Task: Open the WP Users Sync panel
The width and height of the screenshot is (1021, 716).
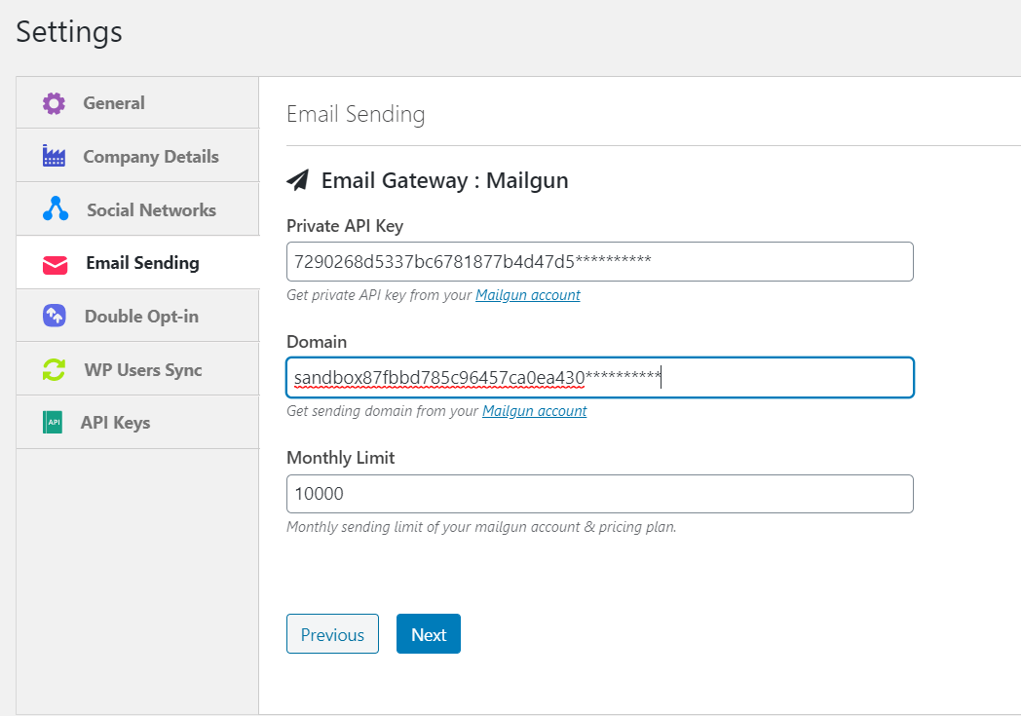Action: tap(141, 368)
